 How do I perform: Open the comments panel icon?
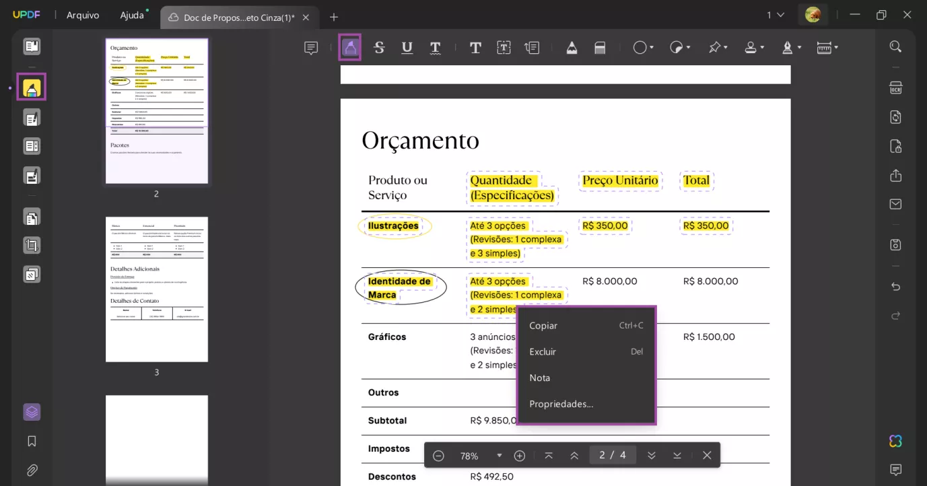pyautogui.click(x=895, y=469)
